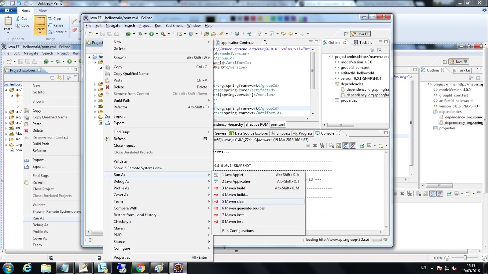Click Paint Cut scissors icon

pyautogui.click(x=18, y=18)
